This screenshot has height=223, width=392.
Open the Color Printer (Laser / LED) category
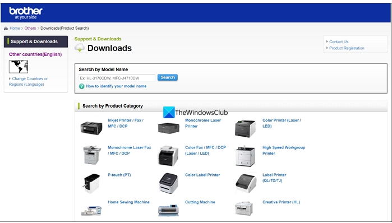coord(282,123)
